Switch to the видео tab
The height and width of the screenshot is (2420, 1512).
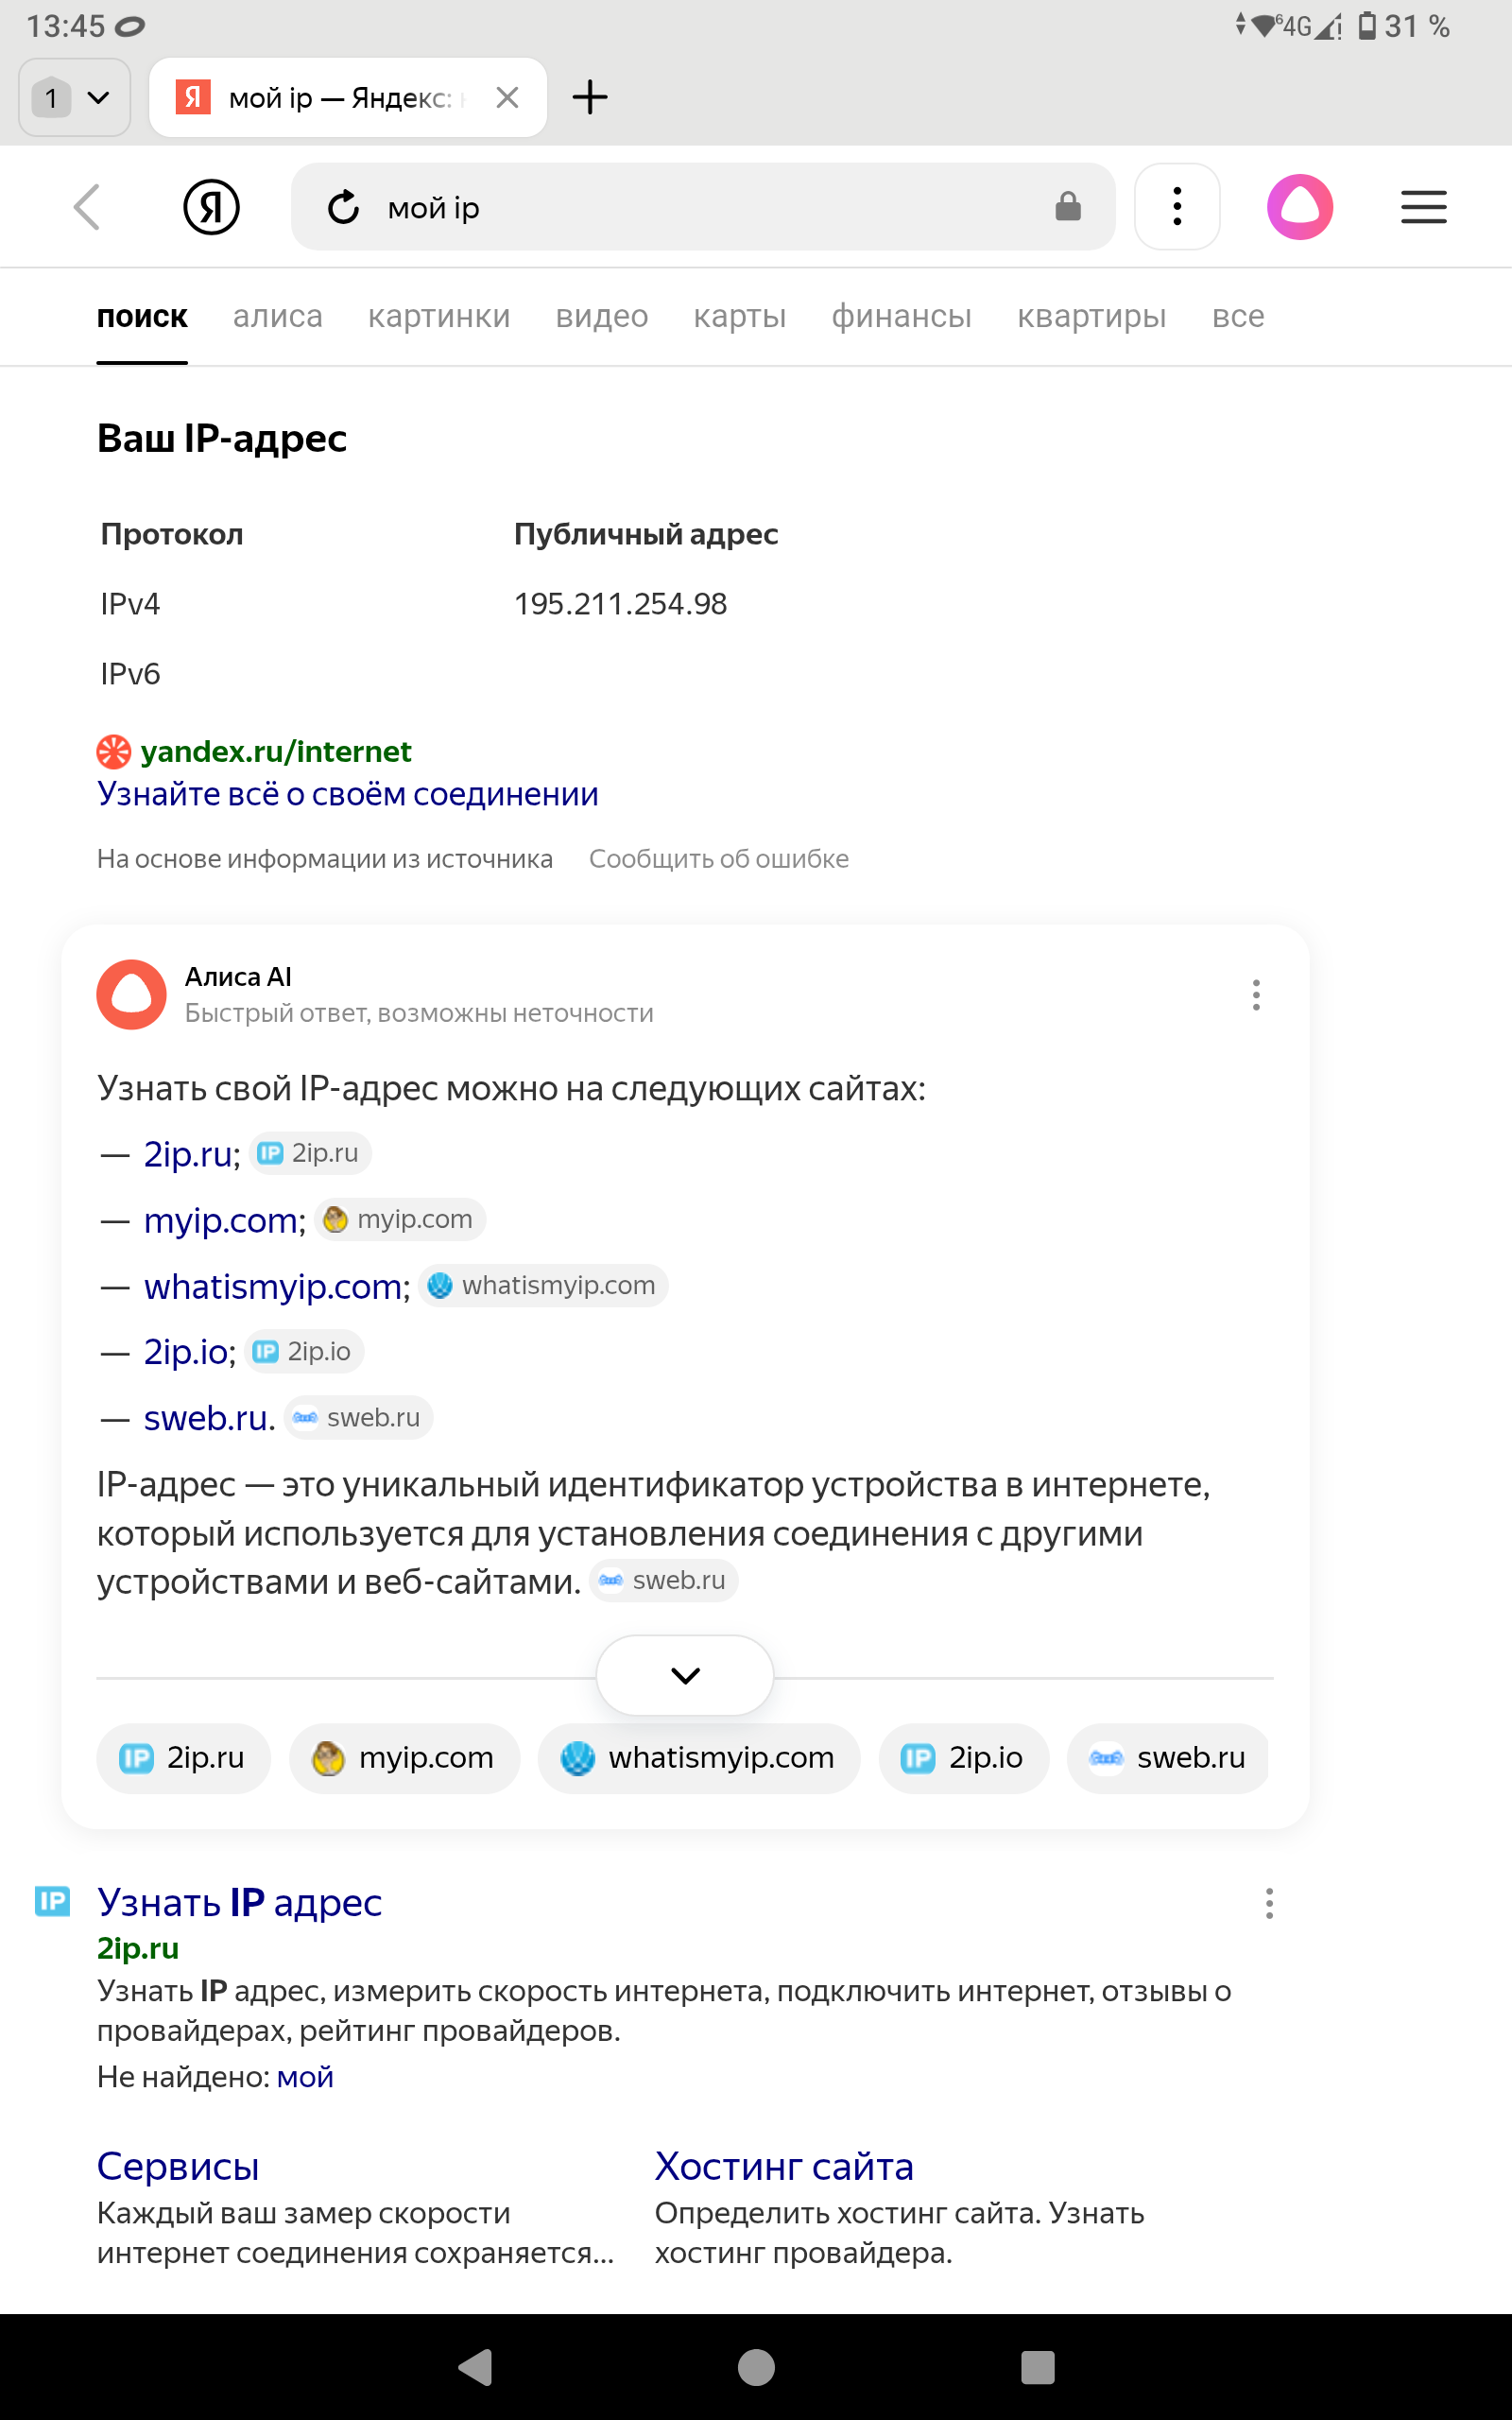[602, 316]
